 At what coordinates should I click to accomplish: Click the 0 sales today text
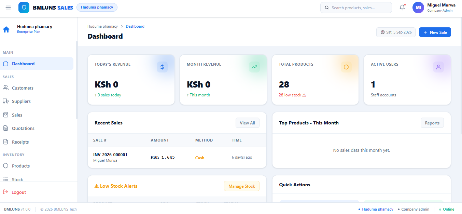click(108, 95)
